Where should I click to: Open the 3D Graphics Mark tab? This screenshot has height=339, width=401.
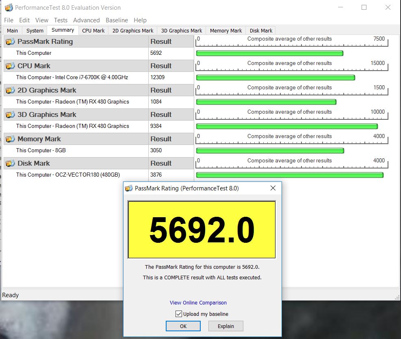[x=182, y=31]
